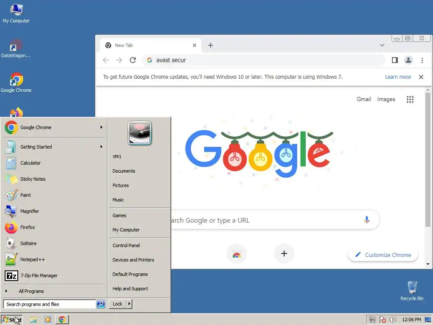
Task: Open Sticky Notes from the Start menu
Action: point(54,179)
